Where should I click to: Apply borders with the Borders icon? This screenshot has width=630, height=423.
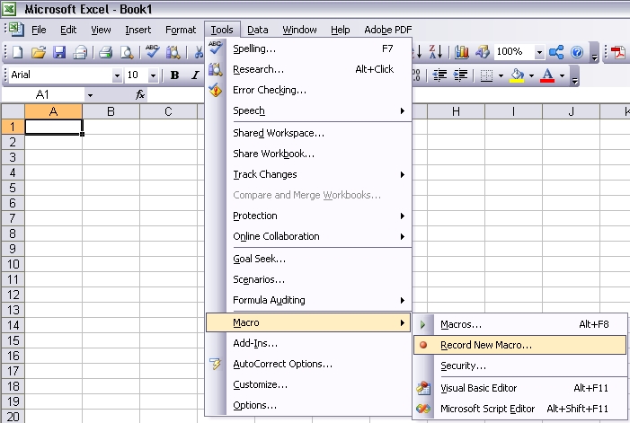pyautogui.click(x=486, y=75)
